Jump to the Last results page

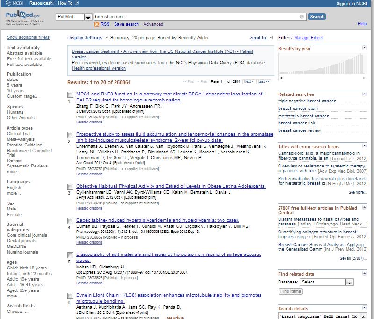(263, 81)
